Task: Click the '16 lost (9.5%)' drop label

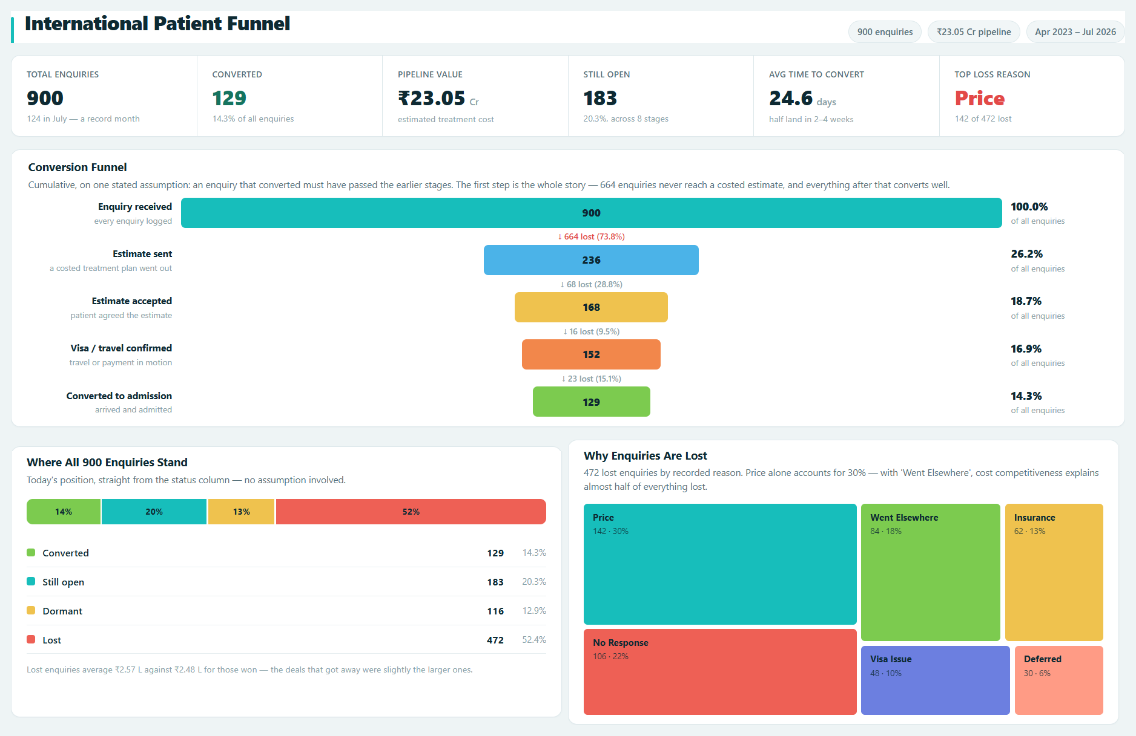Action: coord(592,331)
